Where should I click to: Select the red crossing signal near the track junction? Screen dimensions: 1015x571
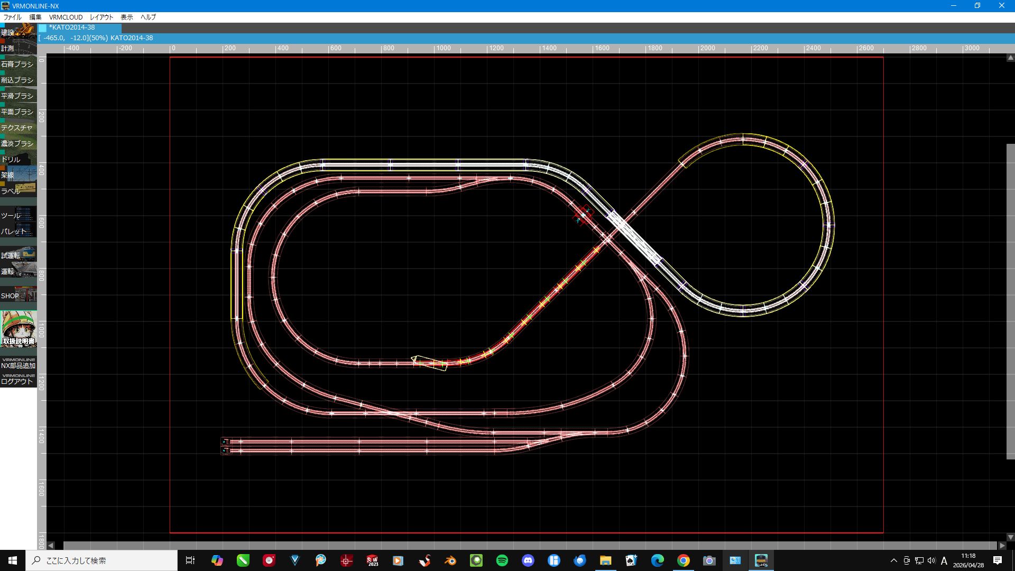tap(583, 215)
